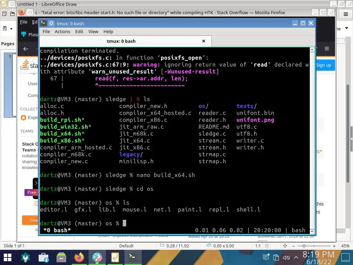The height and width of the screenshot is (265, 353).
Task: Close the 'tmux: 0 bash' tab
Action: [203, 41]
